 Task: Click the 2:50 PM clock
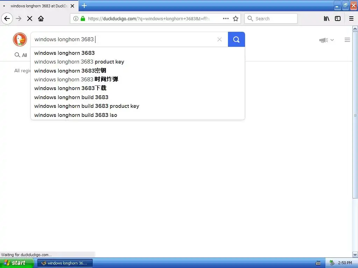pyautogui.click(x=345, y=263)
